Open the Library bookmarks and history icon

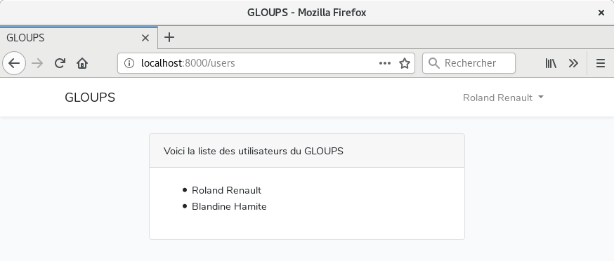[x=551, y=63]
